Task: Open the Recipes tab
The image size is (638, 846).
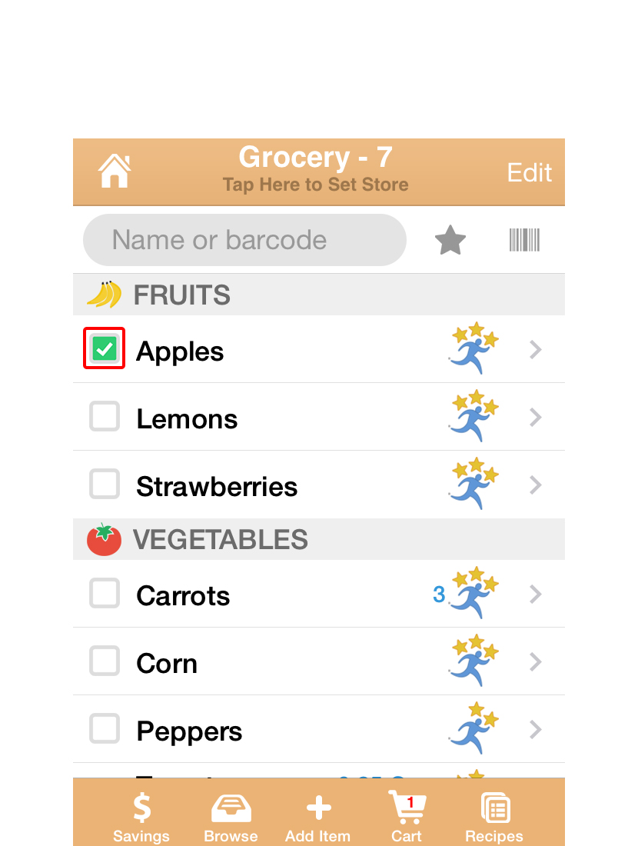Action: click(494, 817)
